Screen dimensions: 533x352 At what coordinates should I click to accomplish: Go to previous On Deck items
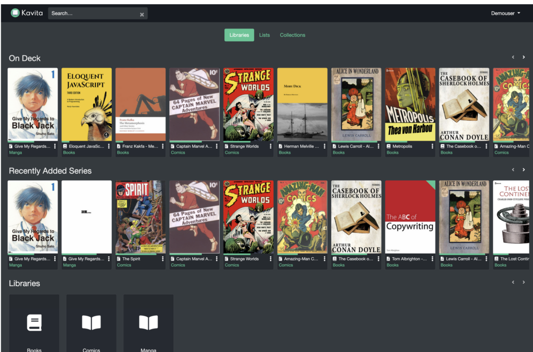click(x=513, y=57)
